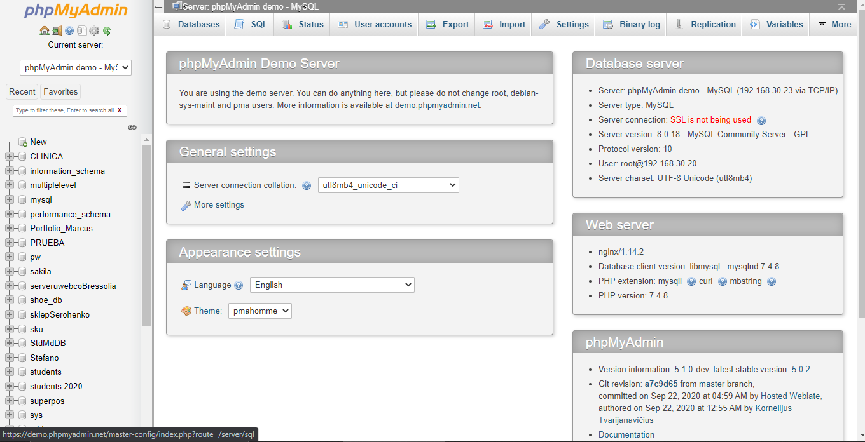
Task: Go to the Status tab
Action: click(302, 25)
